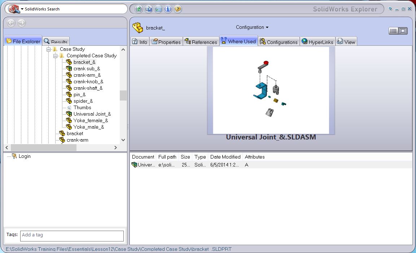Click the SolidWorks logo search icon
Image resolution: width=416 pixels, height=253 pixels.
click(14, 9)
